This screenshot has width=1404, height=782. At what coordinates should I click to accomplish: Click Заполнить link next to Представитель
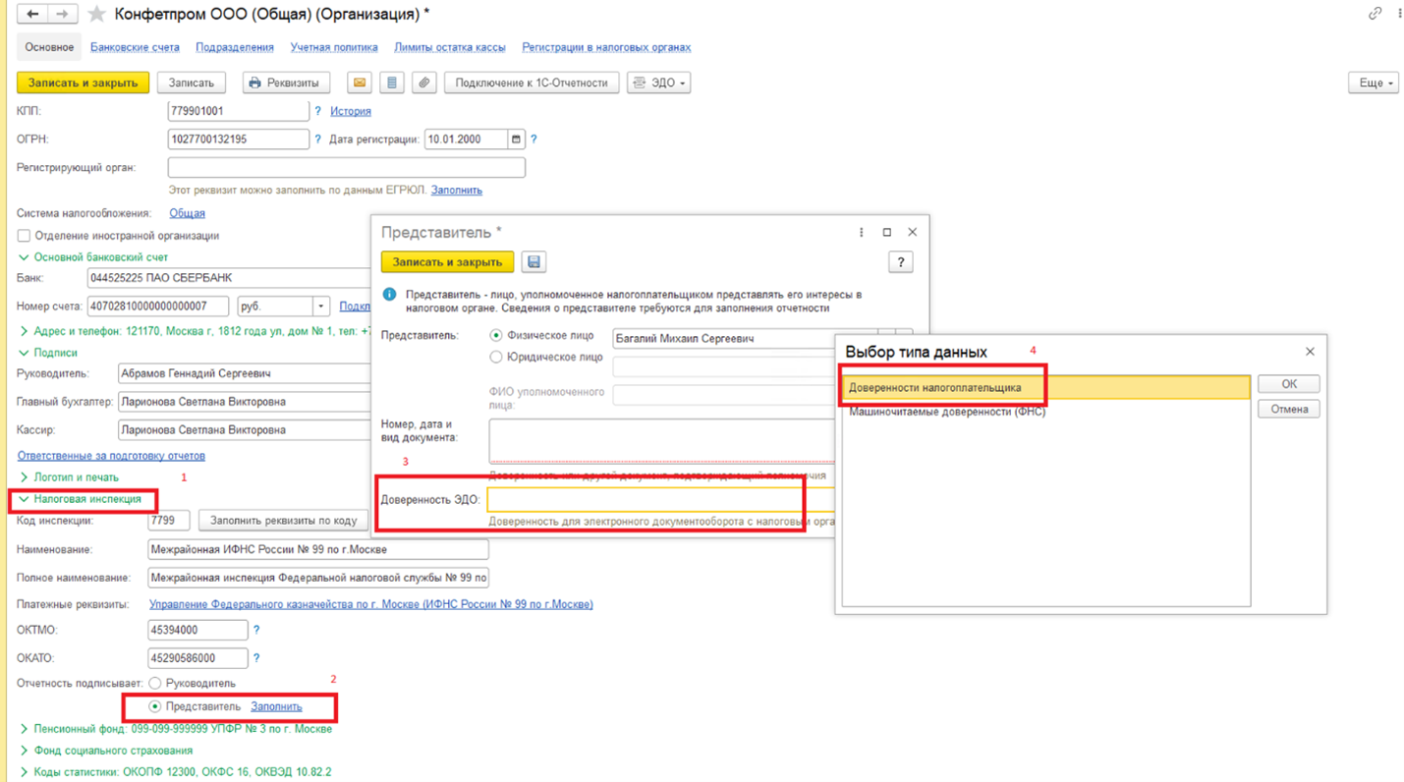tap(276, 706)
